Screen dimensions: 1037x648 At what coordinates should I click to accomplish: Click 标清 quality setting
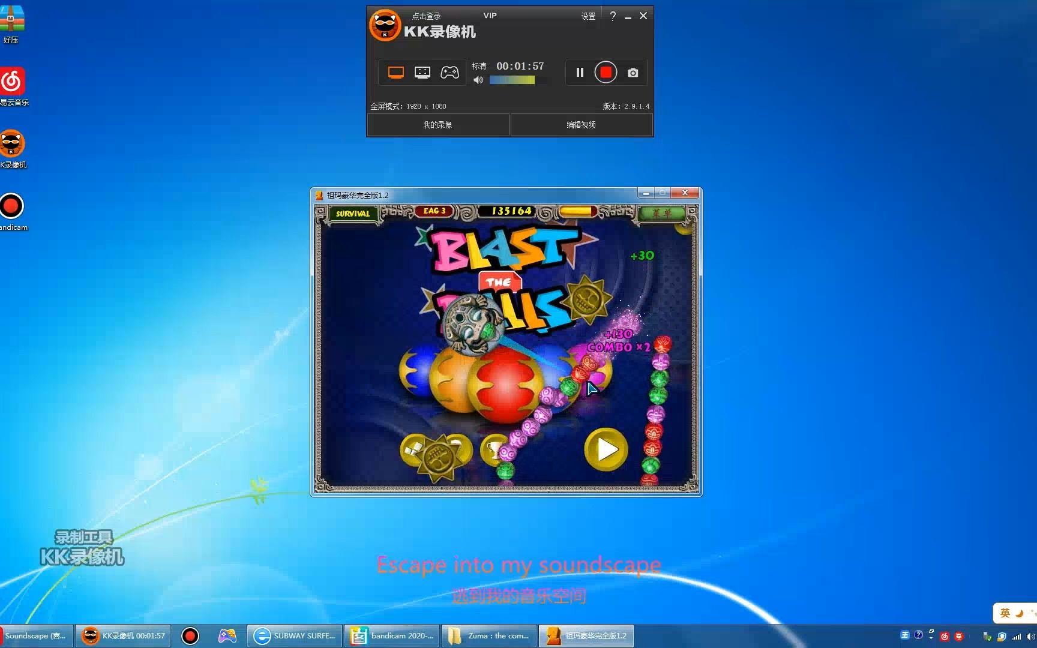[479, 66]
